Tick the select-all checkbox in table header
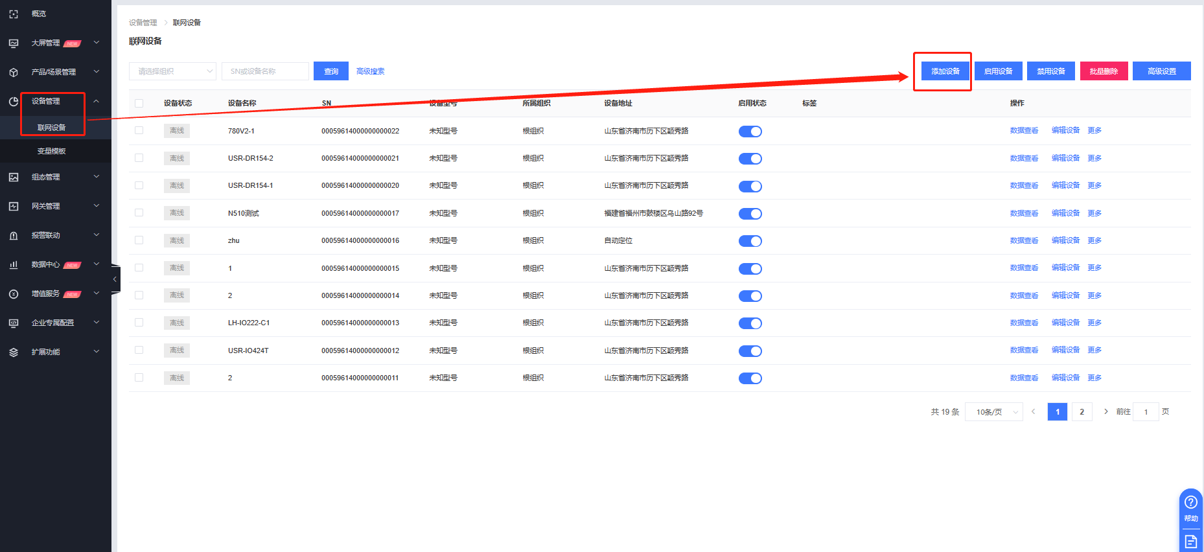This screenshot has width=1204, height=552. [x=139, y=104]
